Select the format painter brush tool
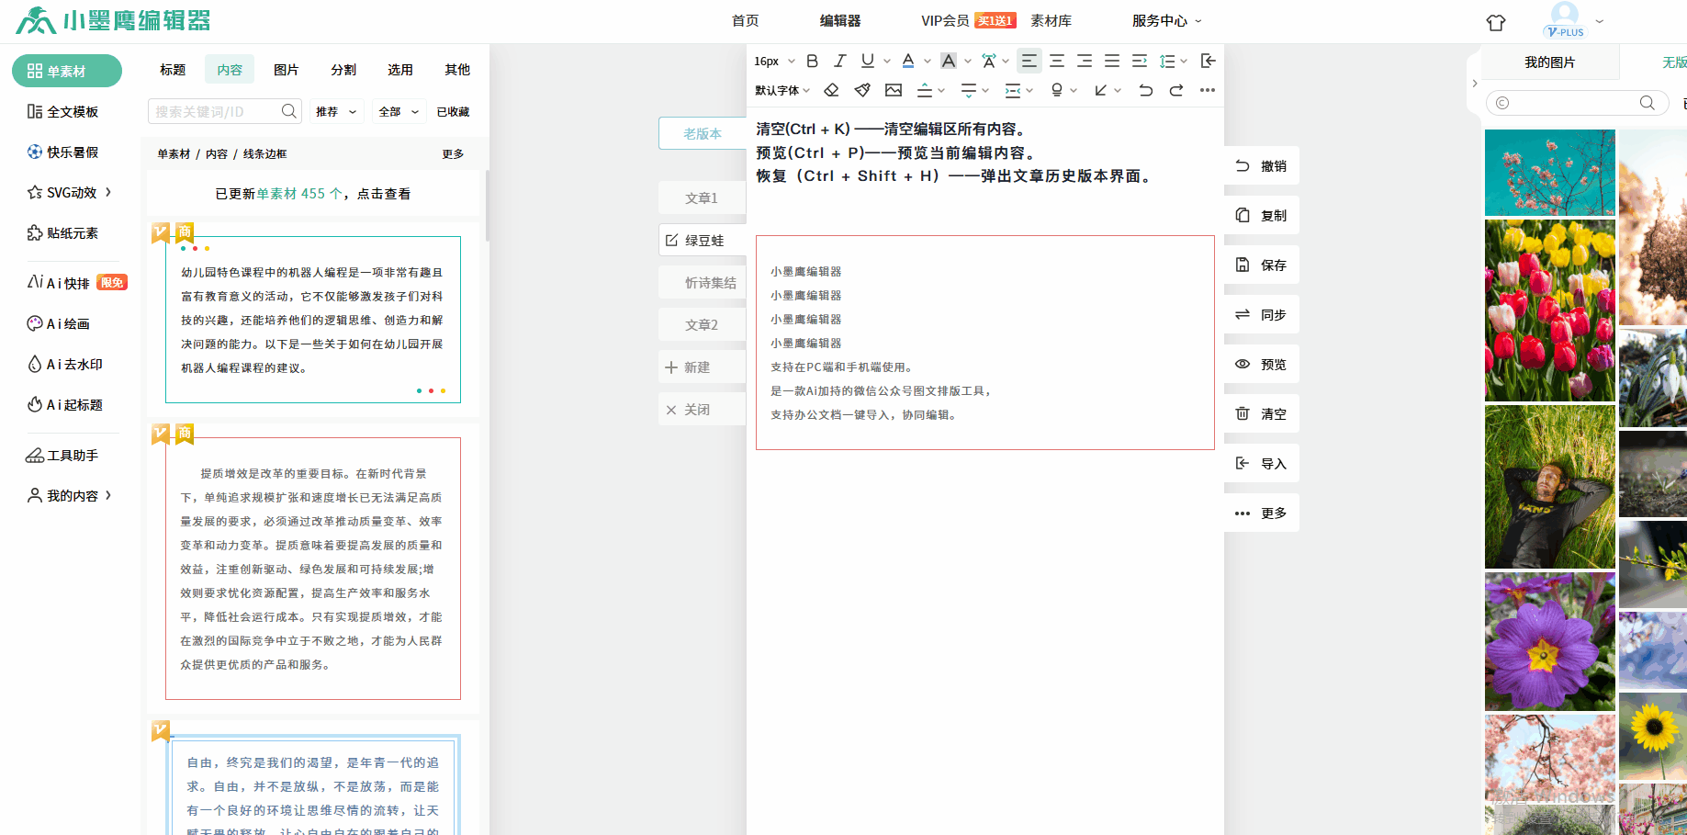1687x835 pixels. click(x=862, y=90)
